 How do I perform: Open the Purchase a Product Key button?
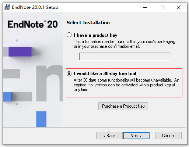point(123,106)
